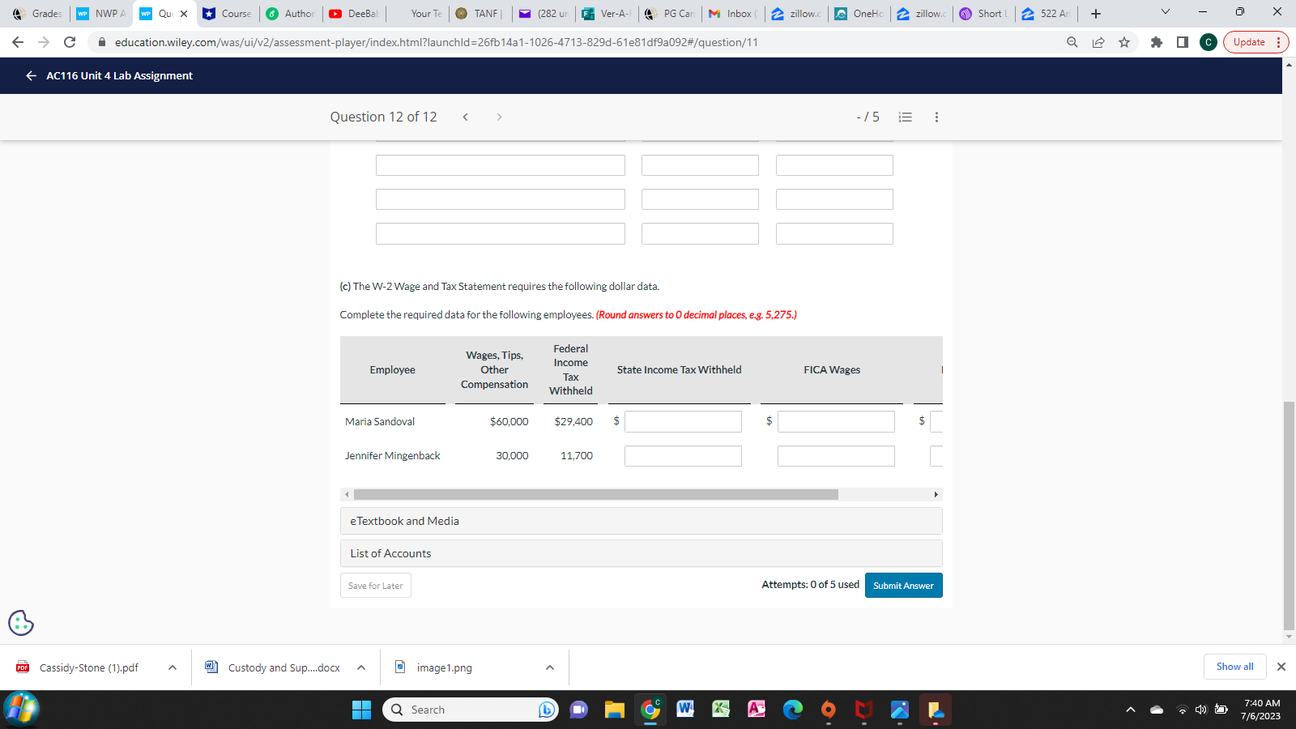Click Maria Sandoval's State Income Tax Withheld field

pos(683,421)
